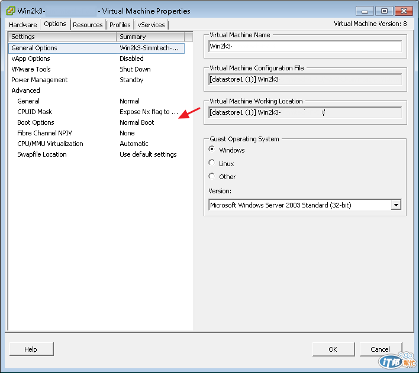Click the 'Expose Nx flag to ...' summary
This screenshot has width=419, height=373.
pos(149,112)
